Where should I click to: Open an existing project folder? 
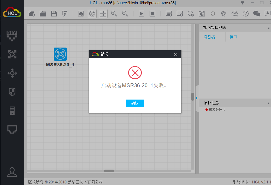pos(43,14)
